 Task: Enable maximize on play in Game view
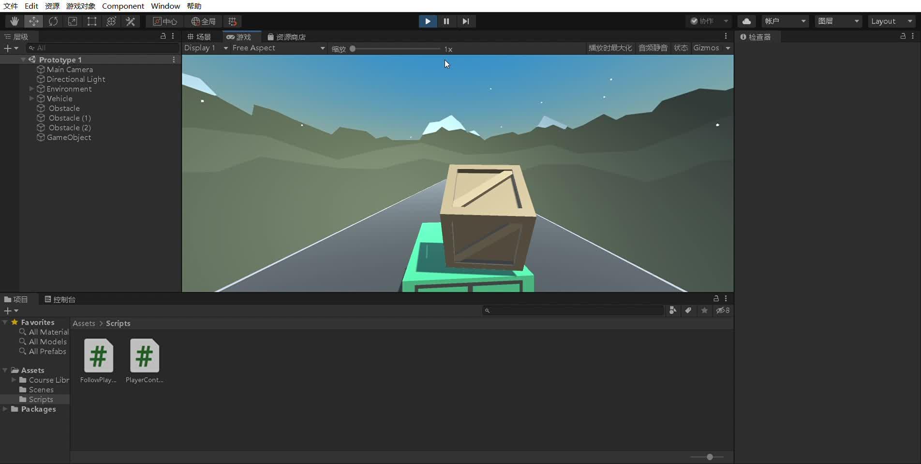(x=609, y=48)
